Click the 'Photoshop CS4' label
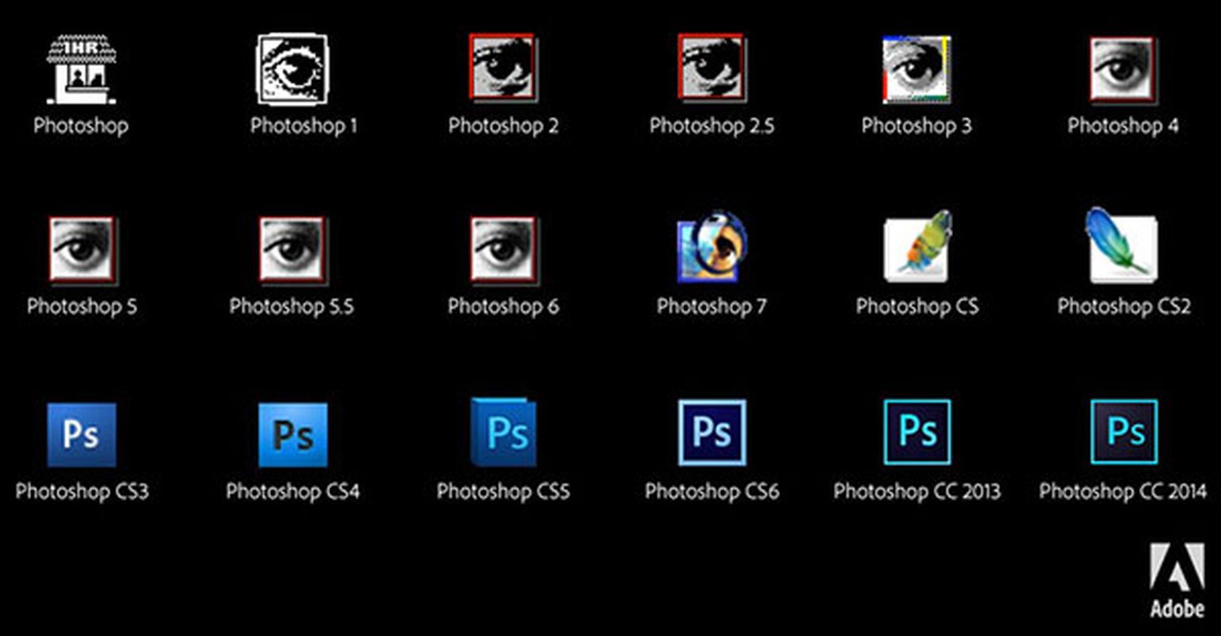 (293, 492)
